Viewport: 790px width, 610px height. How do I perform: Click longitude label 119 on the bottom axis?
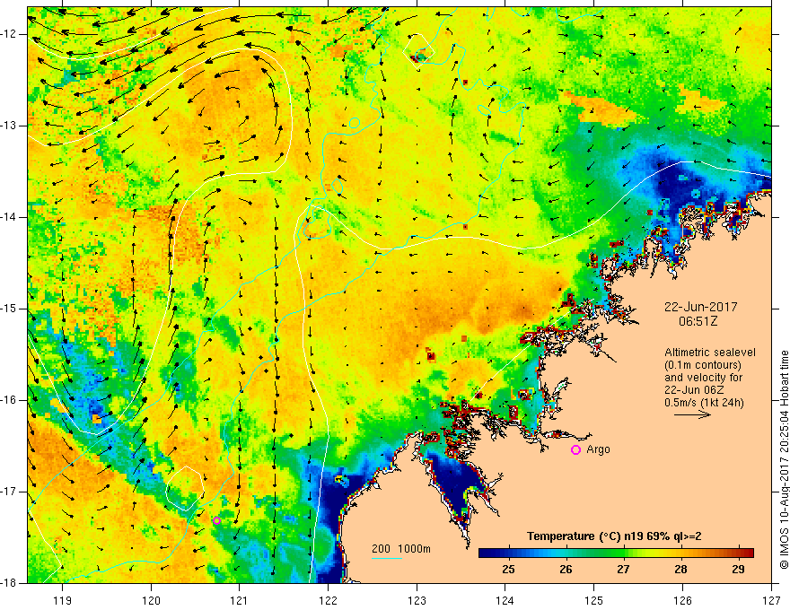coord(63,600)
